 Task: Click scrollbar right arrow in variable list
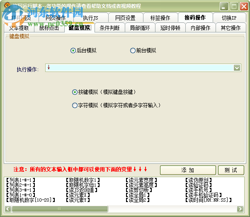240,209
